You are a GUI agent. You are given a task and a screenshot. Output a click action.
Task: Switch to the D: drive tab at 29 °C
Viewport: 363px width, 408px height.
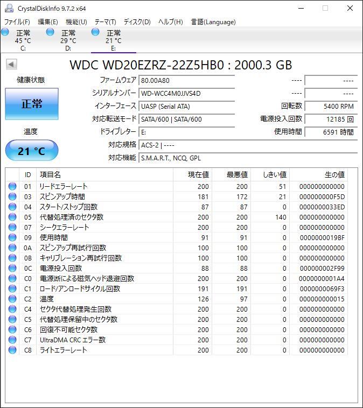[68, 40]
